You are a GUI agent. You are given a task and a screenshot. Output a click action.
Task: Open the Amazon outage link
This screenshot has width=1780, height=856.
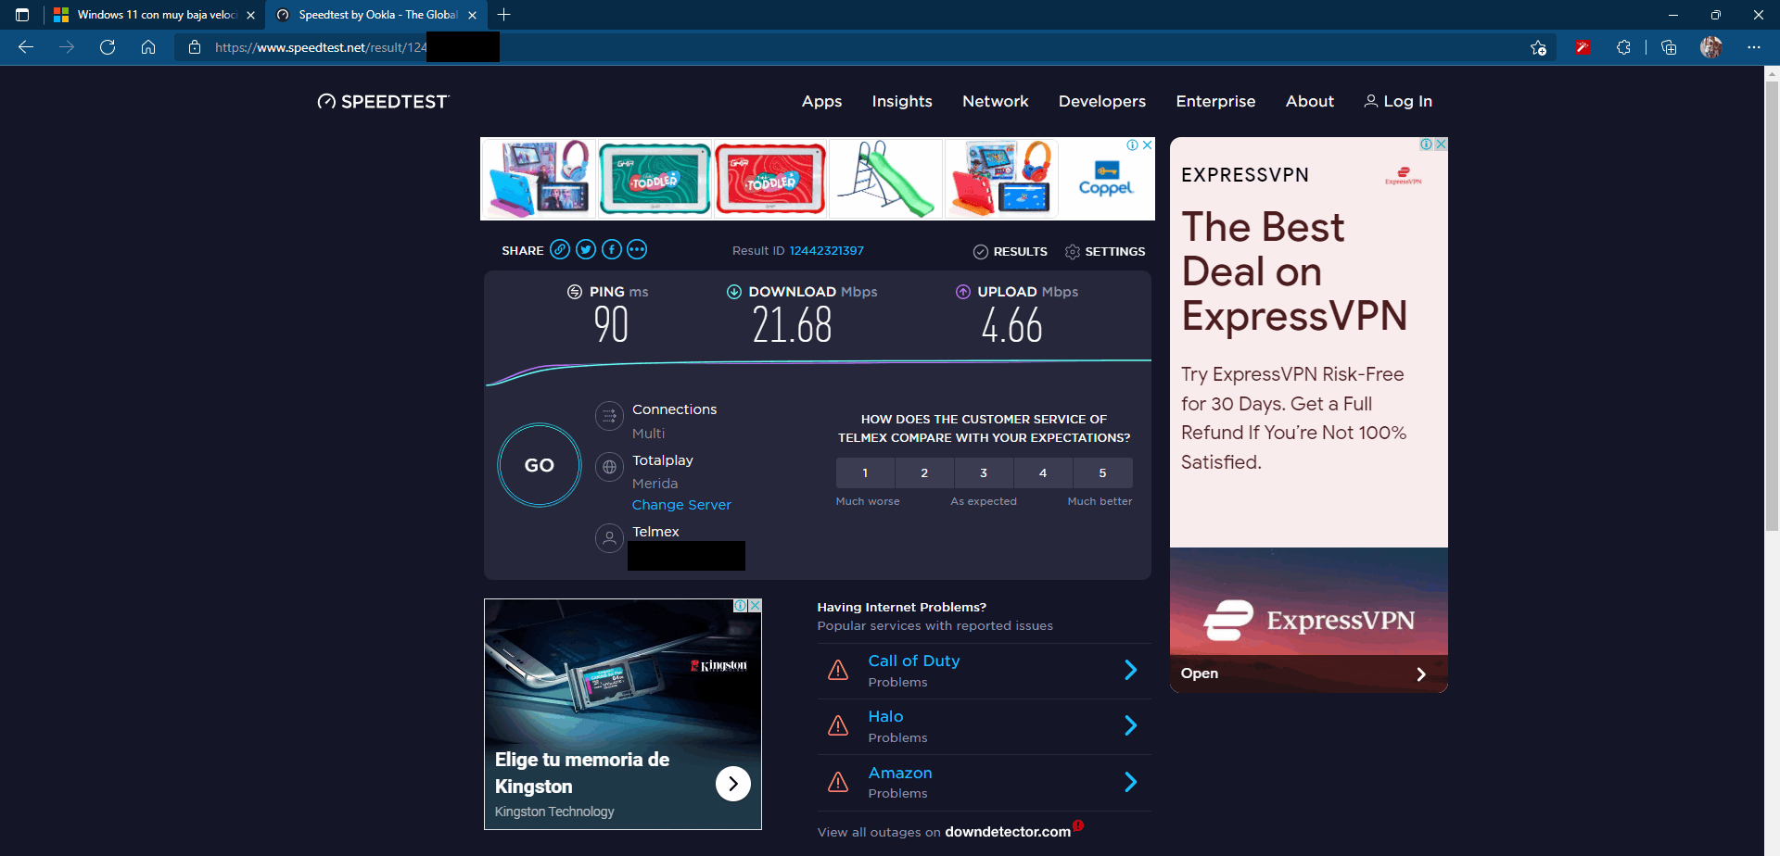[900, 773]
